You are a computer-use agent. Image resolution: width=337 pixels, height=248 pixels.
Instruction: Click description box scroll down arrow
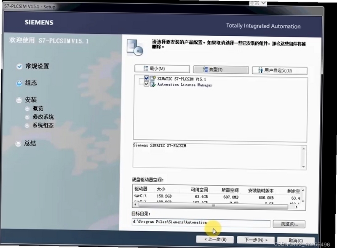tap(303, 167)
